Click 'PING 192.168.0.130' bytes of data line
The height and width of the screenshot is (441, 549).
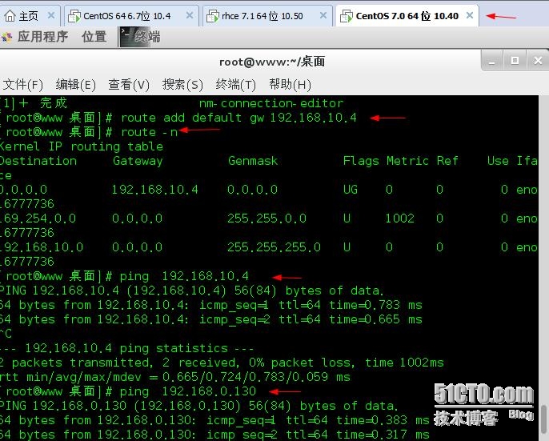198,406
